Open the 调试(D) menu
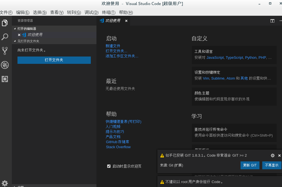 tap(92, 12)
